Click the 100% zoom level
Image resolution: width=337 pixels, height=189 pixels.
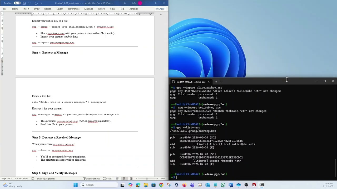point(163,178)
